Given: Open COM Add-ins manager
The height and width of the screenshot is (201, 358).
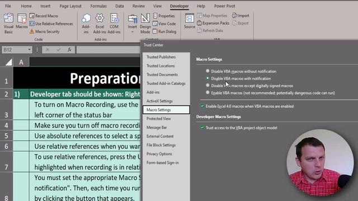Looking at the screenshot, I should tap(114, 23).
